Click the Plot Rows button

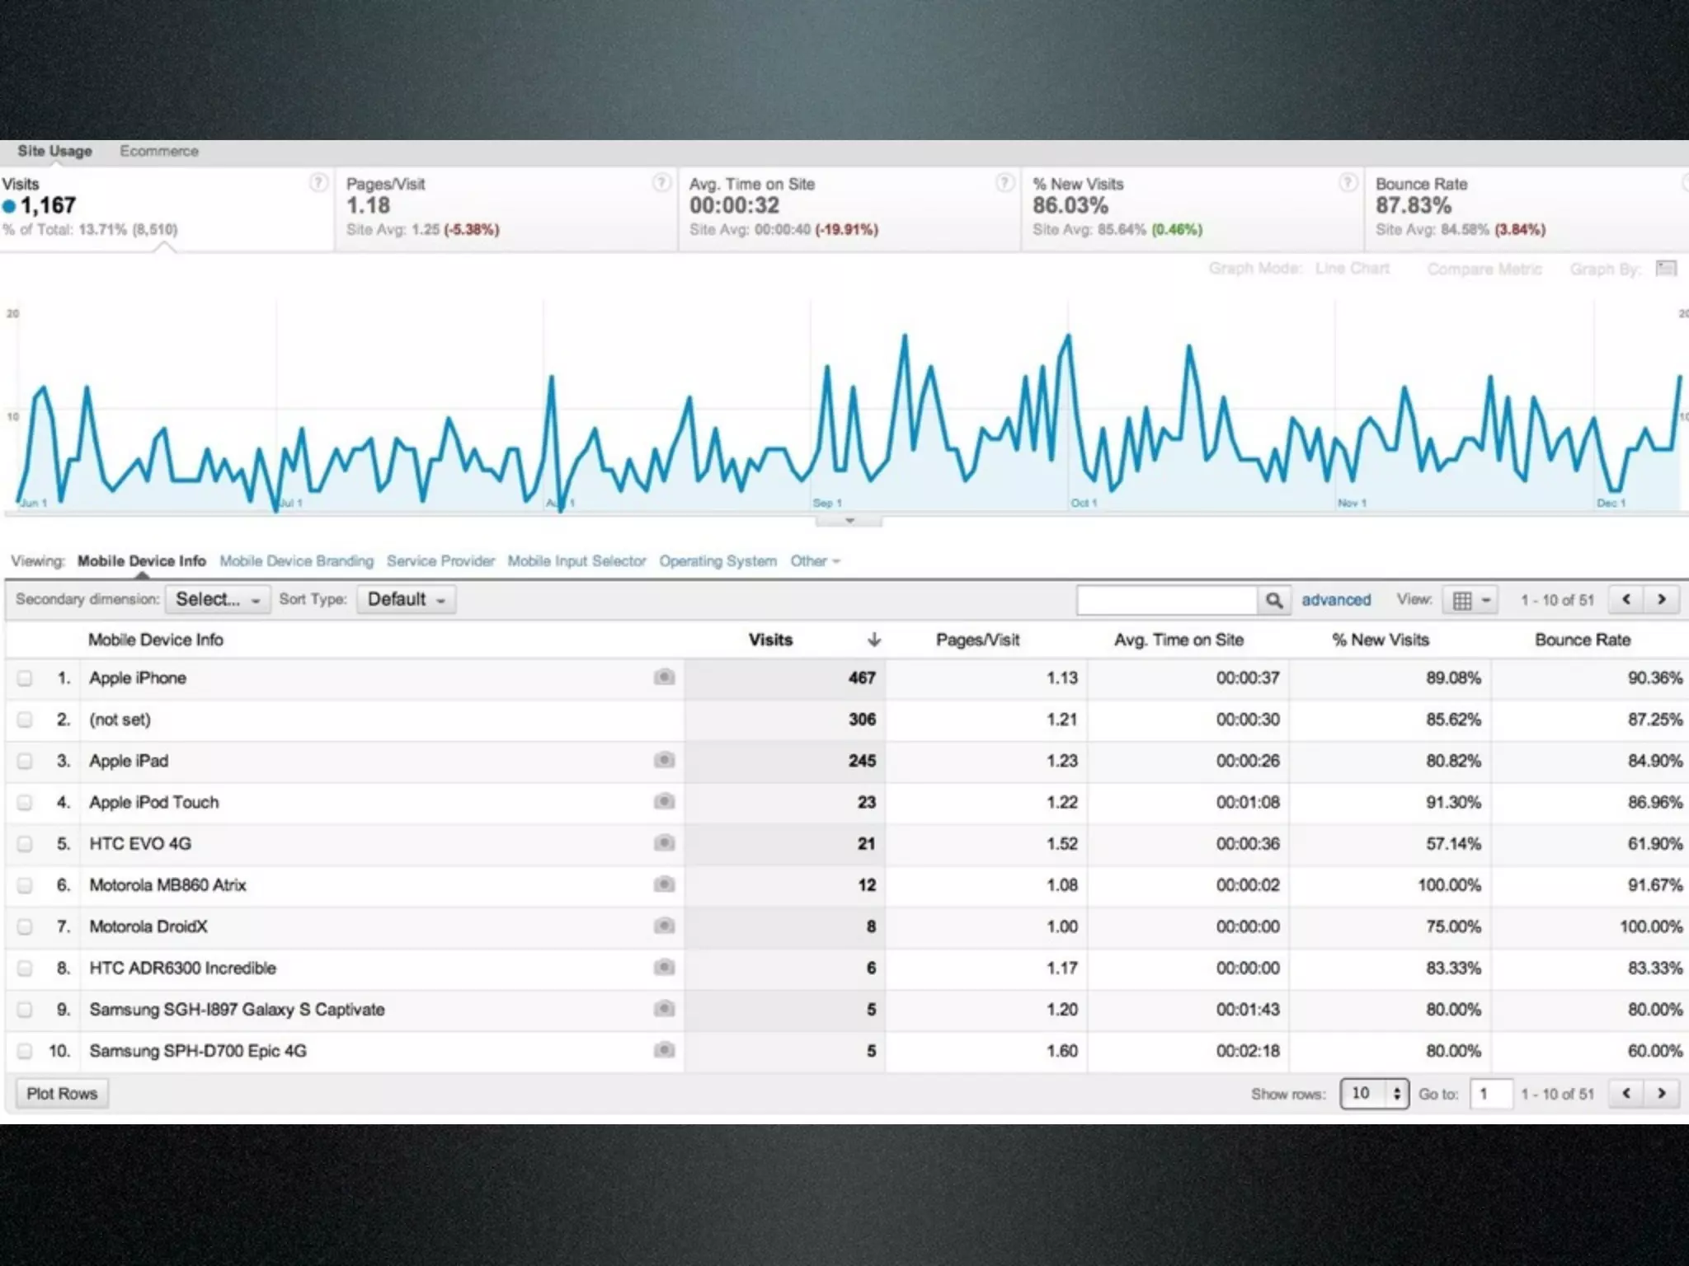click(62, 1094)
